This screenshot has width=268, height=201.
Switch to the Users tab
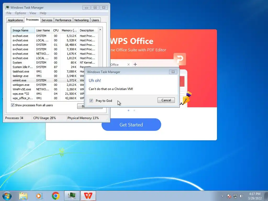(95, 20)
